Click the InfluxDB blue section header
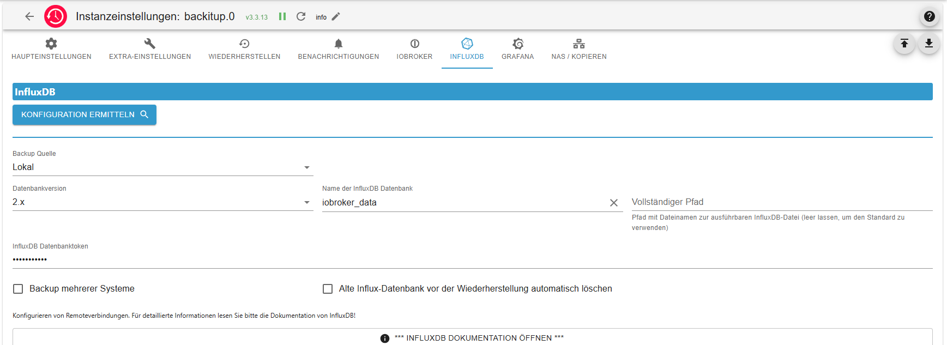The width and height of the screenshot is (947, 345). [473, 92]
